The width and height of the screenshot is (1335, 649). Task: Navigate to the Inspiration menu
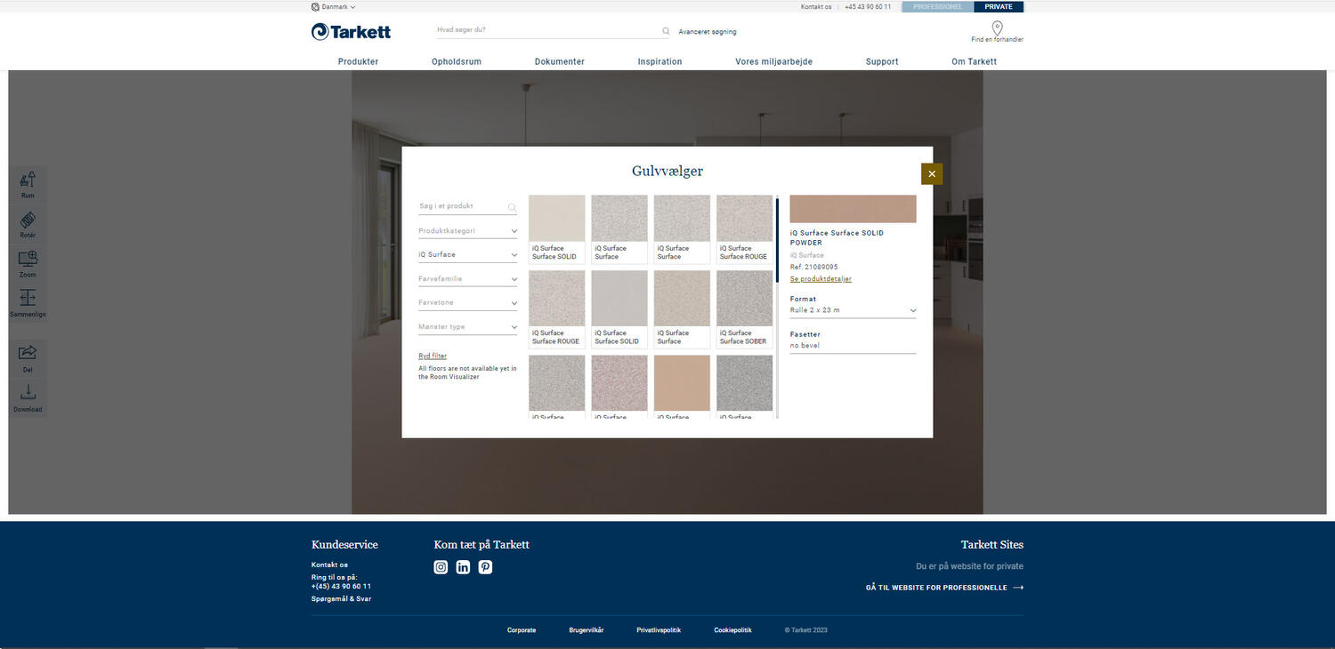(659, 61)
